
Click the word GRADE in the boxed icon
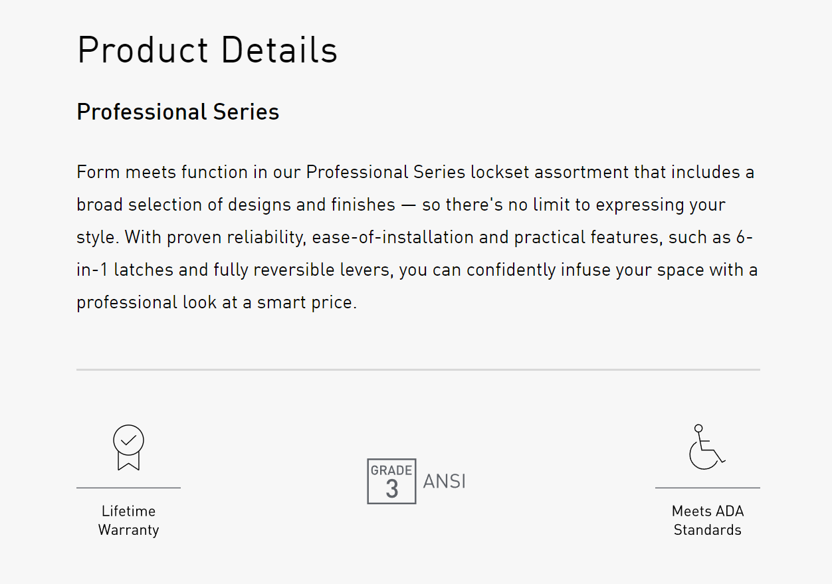tap(391, 470)
